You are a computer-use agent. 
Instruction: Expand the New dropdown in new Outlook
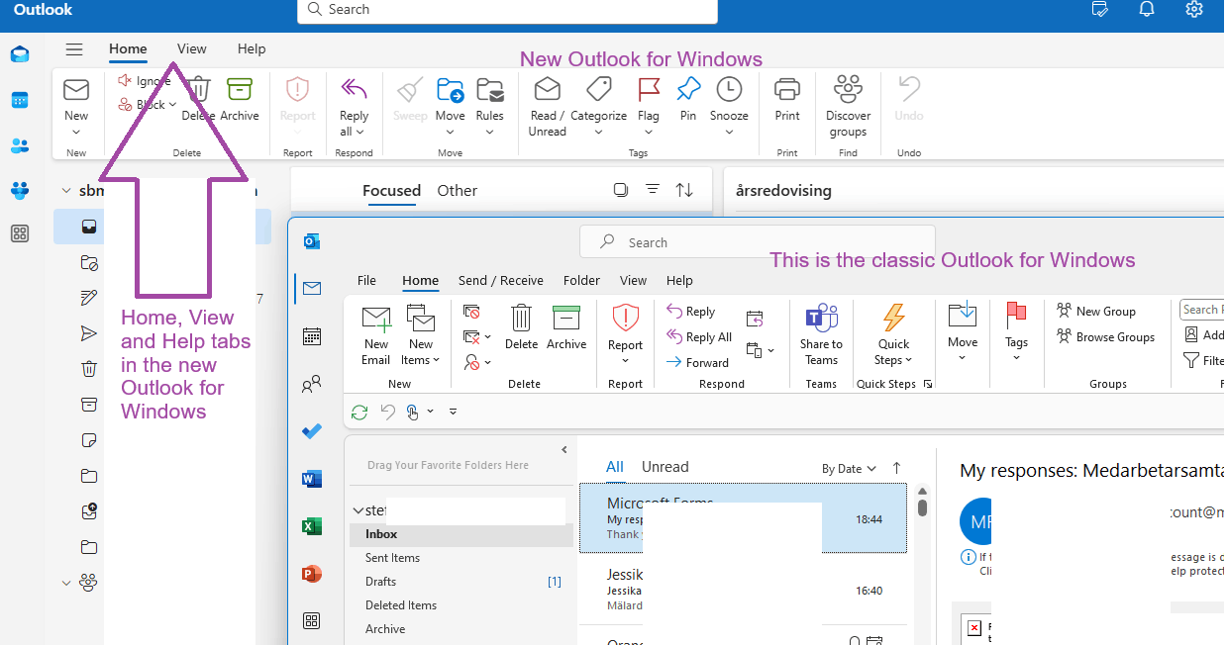click(76, 133)
